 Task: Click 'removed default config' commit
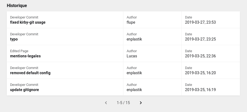click(30, 73)
